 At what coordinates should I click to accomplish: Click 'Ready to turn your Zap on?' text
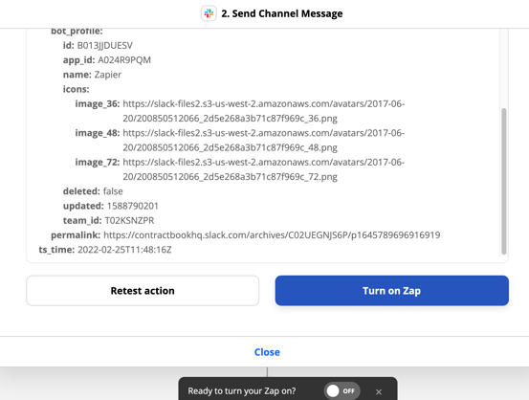pos(242,390)
